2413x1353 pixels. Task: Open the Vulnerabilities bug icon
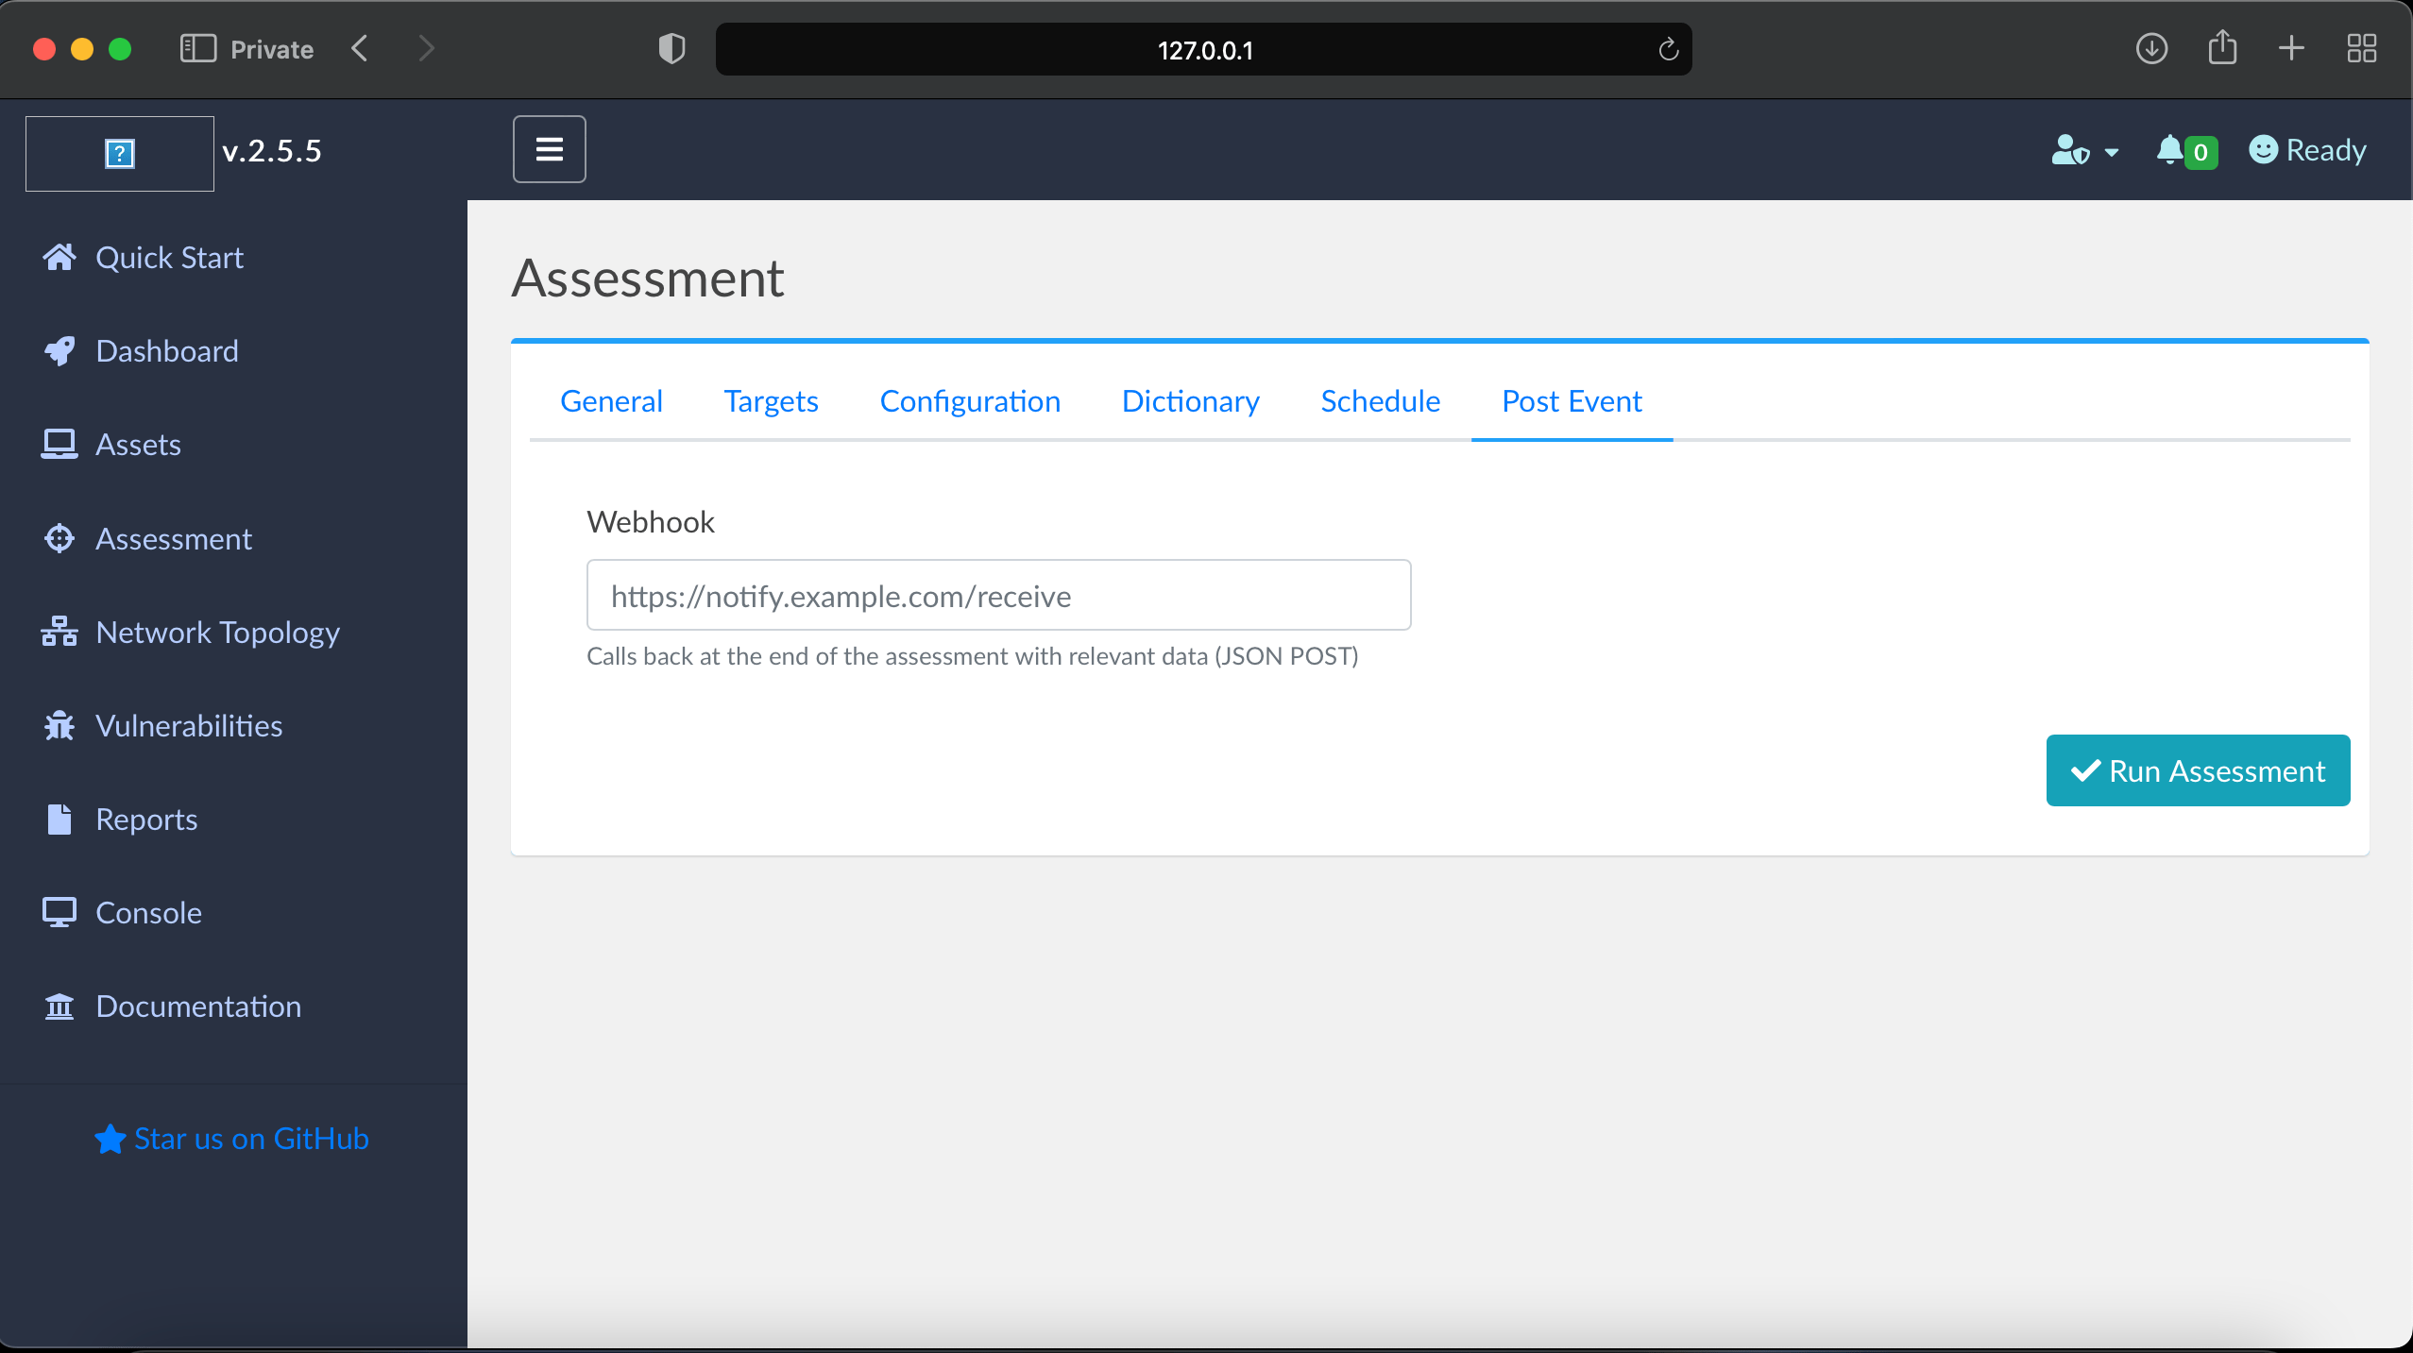[59, 725]
